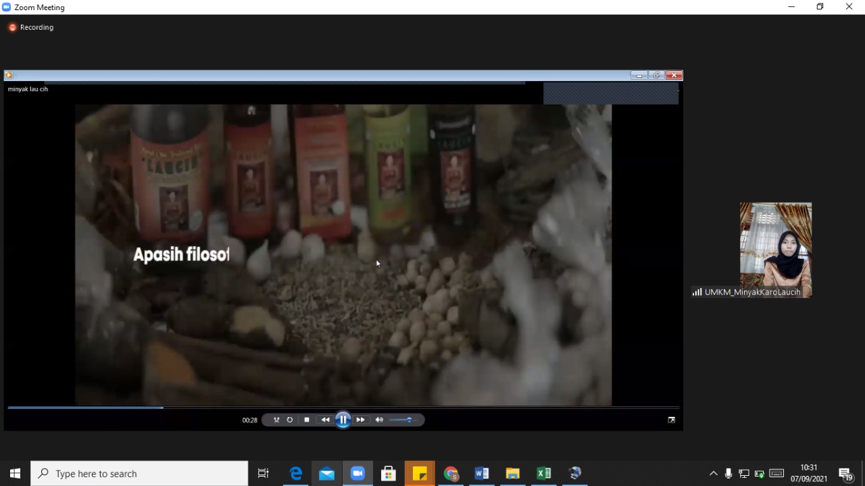Pause the video in the media player

coord(343,420)
